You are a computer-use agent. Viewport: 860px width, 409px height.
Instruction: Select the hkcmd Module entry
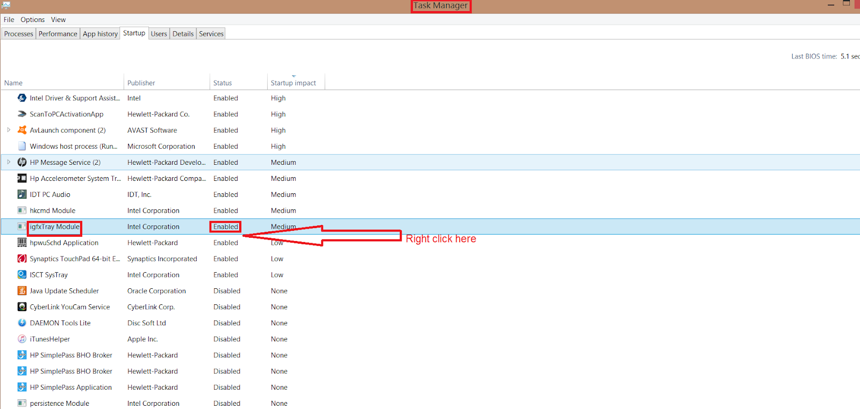click(53, 210)
